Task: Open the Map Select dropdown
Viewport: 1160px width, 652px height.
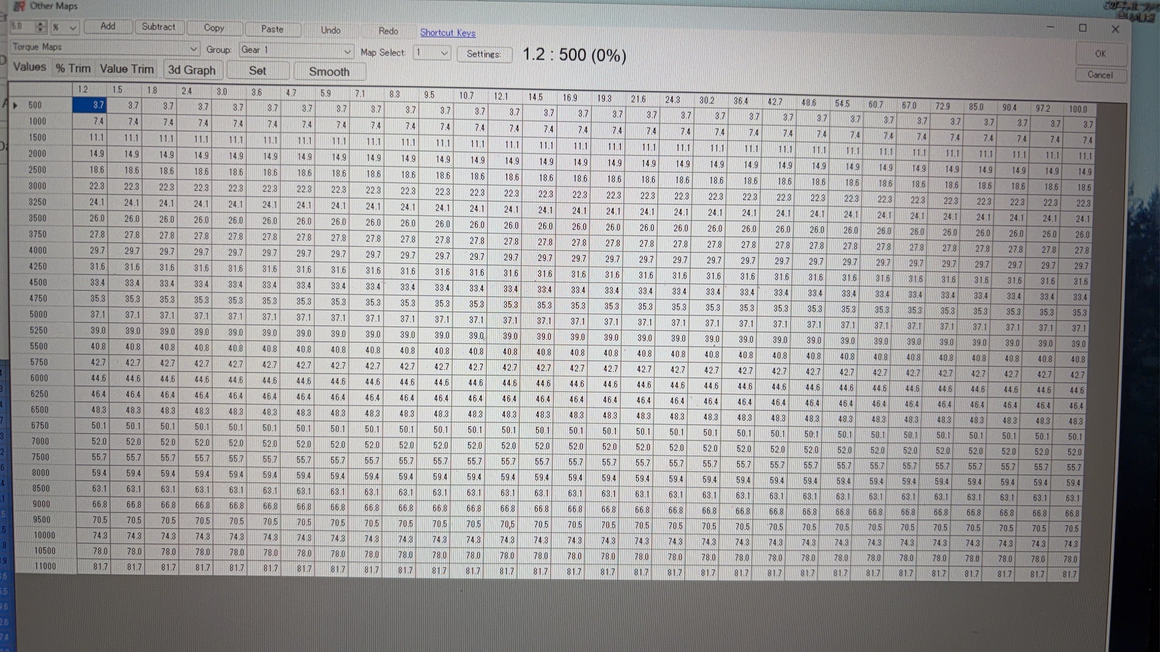Action: tap(444, 54)
